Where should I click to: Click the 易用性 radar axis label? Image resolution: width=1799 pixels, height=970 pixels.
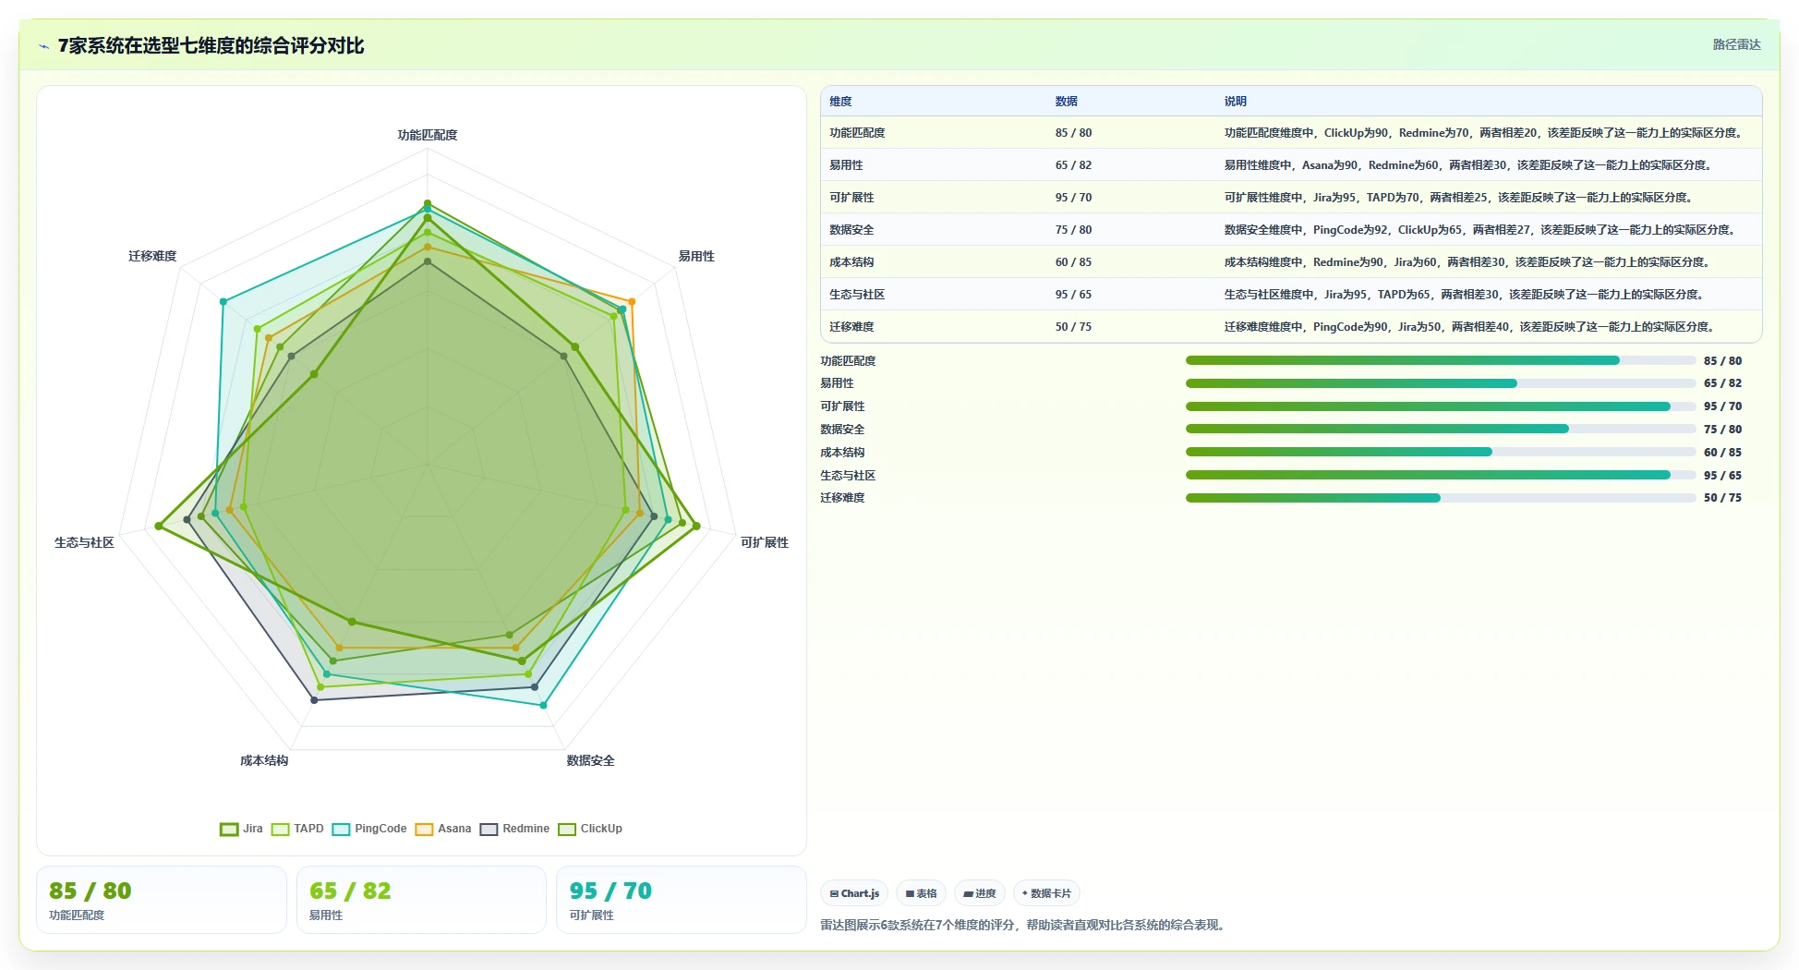point(696,256)
